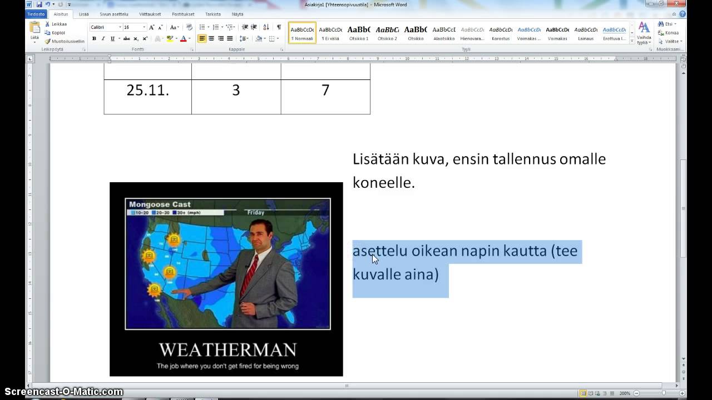Apply red font color
Screen dimensions: 712x400
[183, 39]
